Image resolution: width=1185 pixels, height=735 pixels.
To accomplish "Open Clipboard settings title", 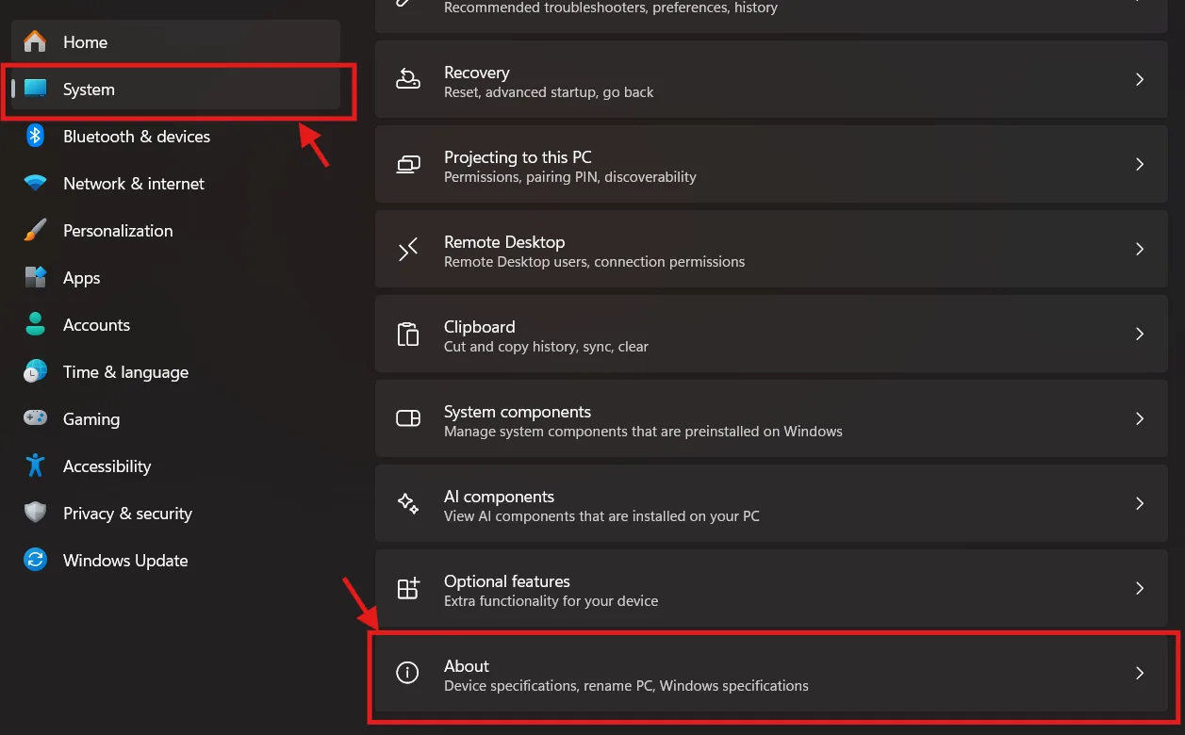I will tap(479, 327).
